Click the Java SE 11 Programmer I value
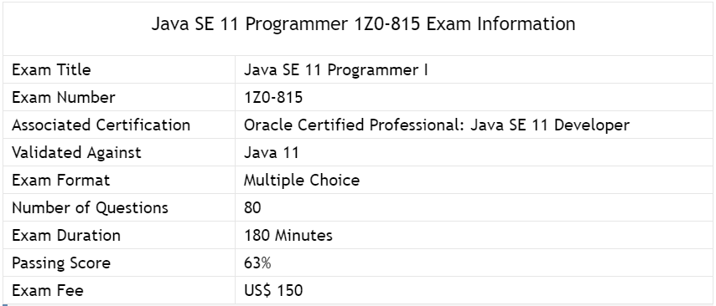Screen dimensions: 716x306 point(335,69)
